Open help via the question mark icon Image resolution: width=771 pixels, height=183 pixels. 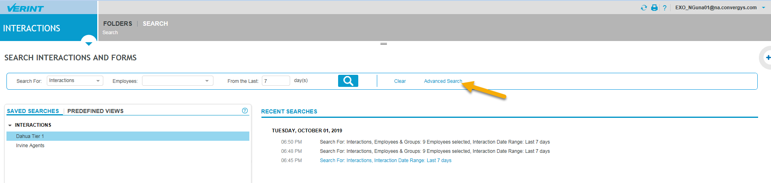[664, 8]
